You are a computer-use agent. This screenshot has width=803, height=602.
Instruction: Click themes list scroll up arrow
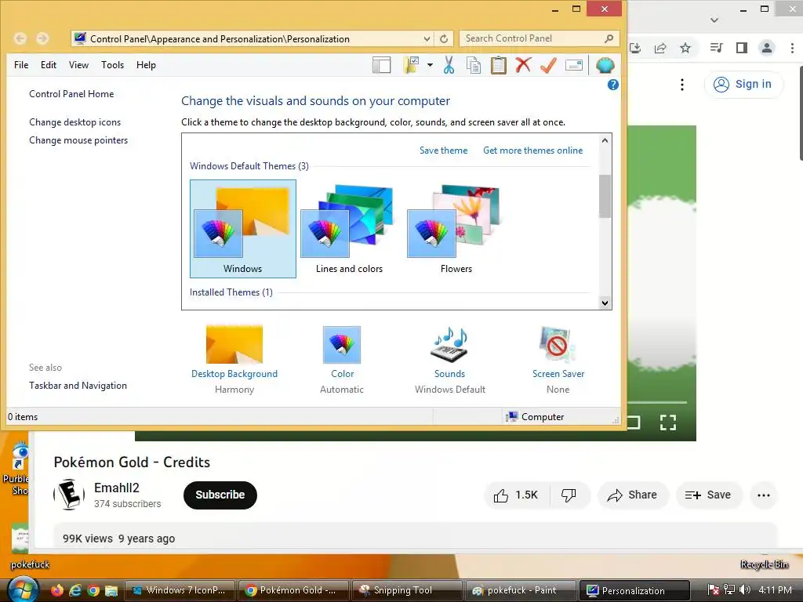(x=605, y=140)
